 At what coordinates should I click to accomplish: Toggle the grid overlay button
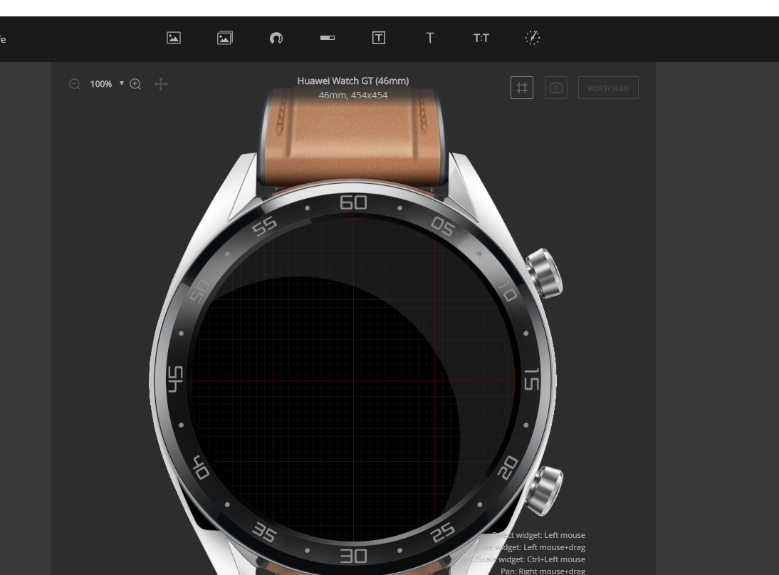tap(522, 88)
